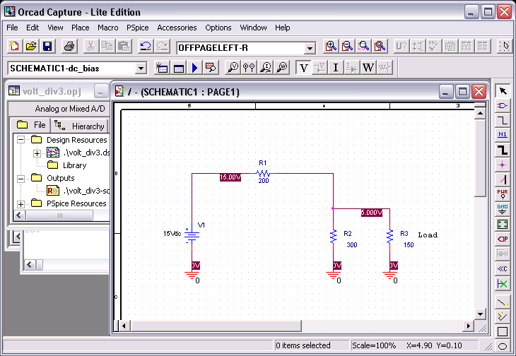516x356 pixels.
Task: Toggle bias voltage display V button
Action: click(x=303, y=68)
